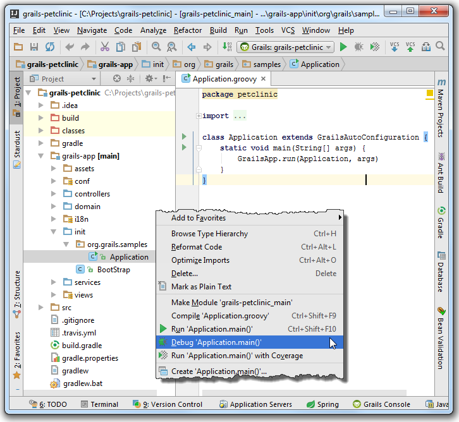Open the Refactor menu
459x422 pixels.
[188, 30]
